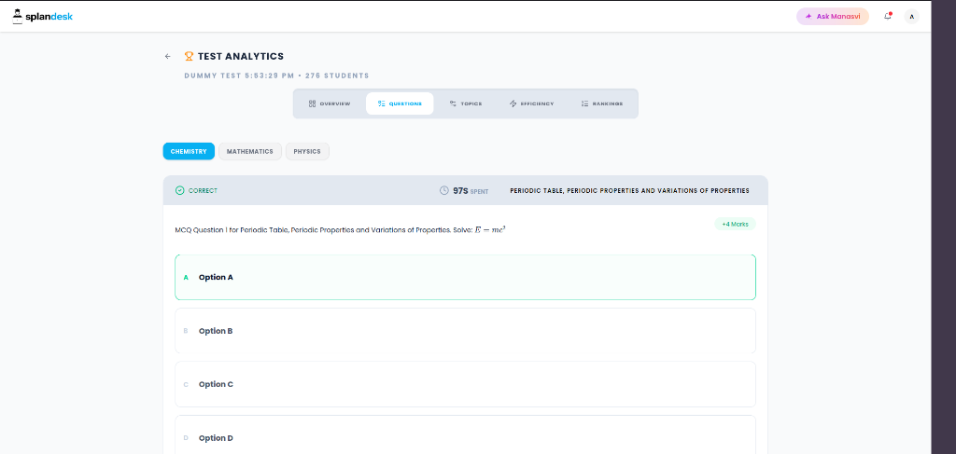956x454 pixels.
Task: Click the MCQ question text
Action: coord(341,230)
